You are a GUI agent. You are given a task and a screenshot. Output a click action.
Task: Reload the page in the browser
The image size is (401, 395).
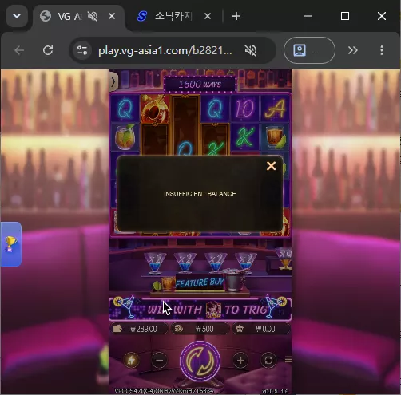[x=48, y=50]
